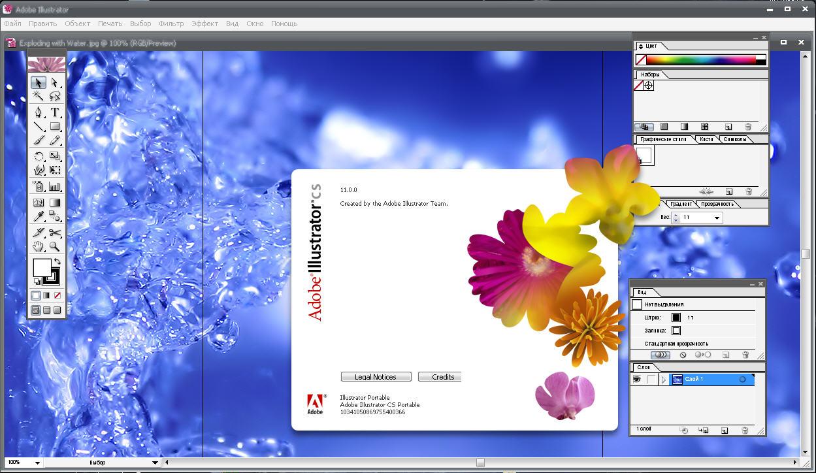The height and width of the screenshot is (473, 816).
Task: Choose the Mesh tool
Action: 39,203
